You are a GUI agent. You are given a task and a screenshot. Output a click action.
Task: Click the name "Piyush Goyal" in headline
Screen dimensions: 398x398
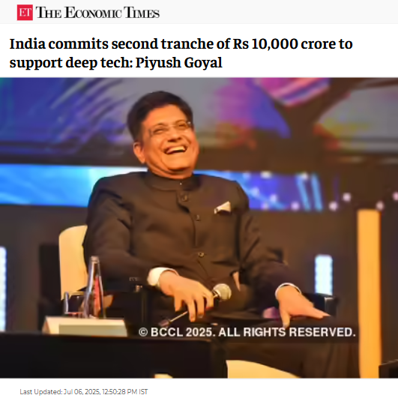[x=179, y=63]
